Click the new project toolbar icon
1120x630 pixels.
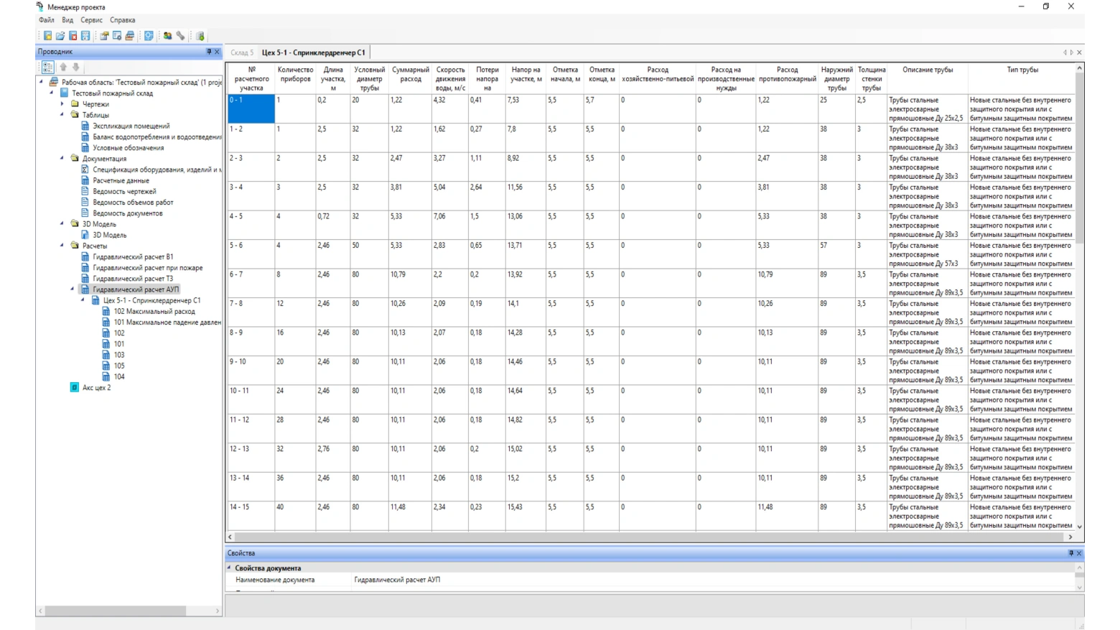coord(47,36)
